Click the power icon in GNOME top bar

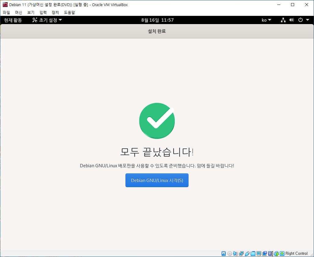[301, 20]
